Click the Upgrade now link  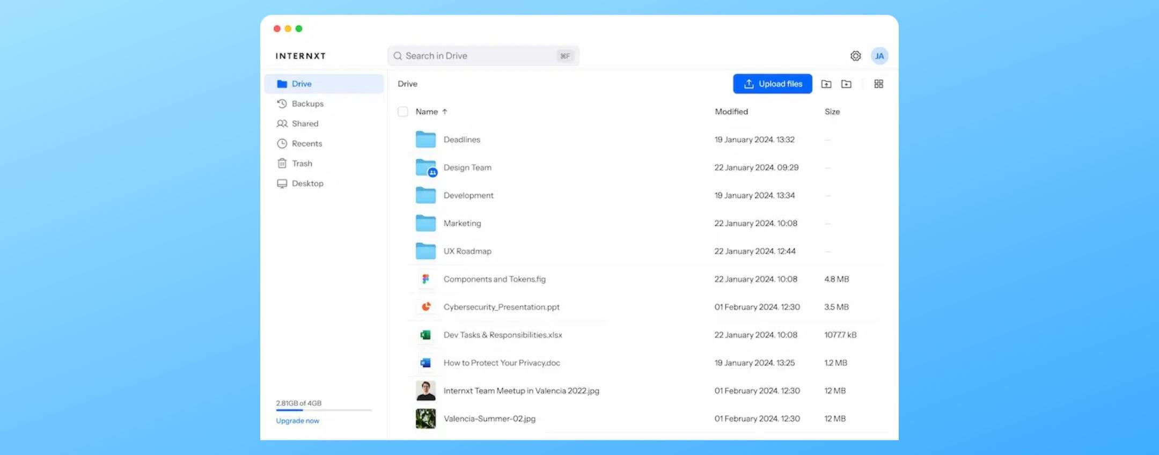(x=297, y=421)
